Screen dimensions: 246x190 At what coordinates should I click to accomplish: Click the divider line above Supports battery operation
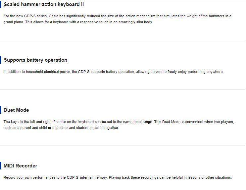(x=123, y=40)
